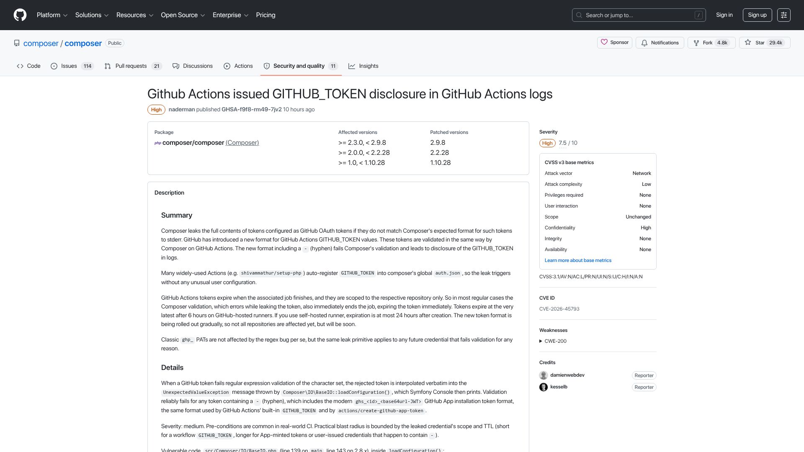Open the top-right appearance settings icon
This screenshot has width=804, height=452.
[784, 15]
